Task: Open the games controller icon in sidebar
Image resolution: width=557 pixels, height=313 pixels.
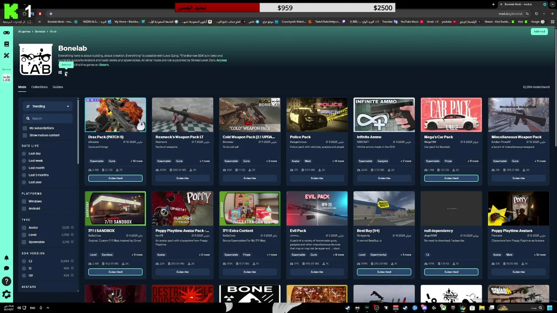Action: pyautogui.click(x=7, y=33)
